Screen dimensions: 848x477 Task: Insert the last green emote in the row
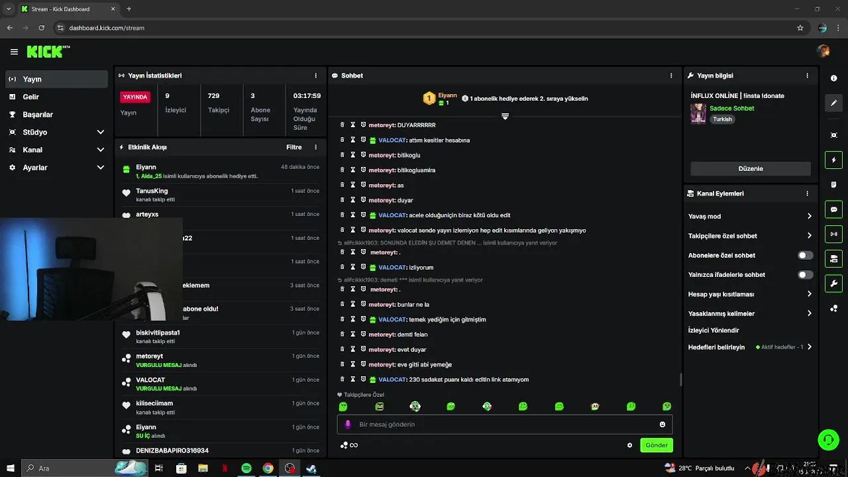click(666, 406)
